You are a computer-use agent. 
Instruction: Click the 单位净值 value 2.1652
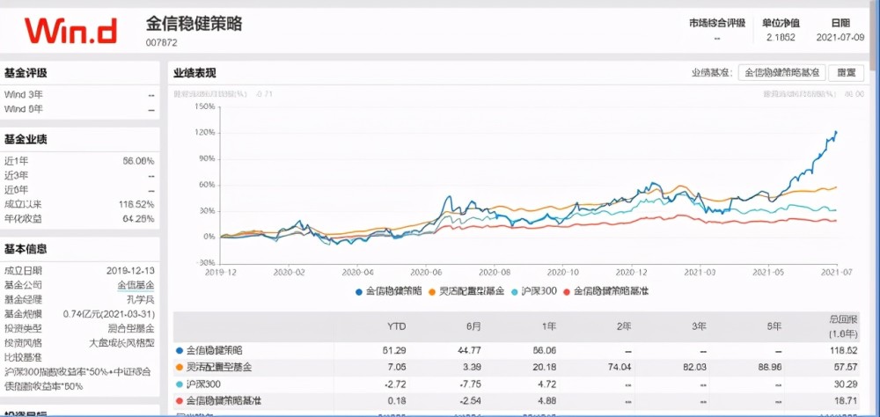click(781, 38)
